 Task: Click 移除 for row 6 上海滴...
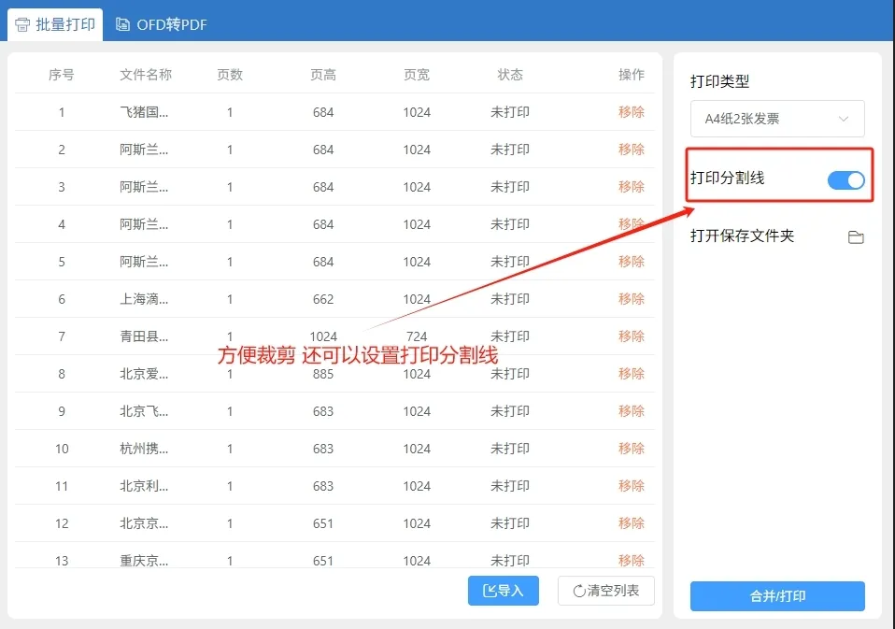point(632,299)
